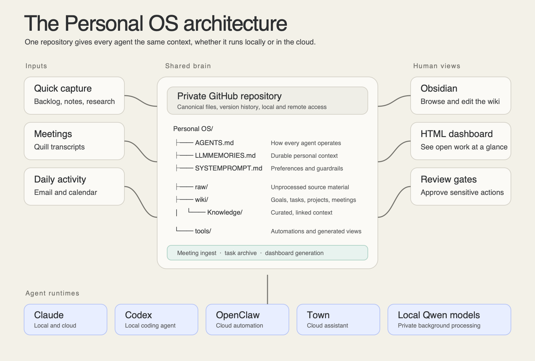The height and width of the screenshot is (361, 535).
Task: Click the "Shared brain" section label
Action: (x=188, y=66)
